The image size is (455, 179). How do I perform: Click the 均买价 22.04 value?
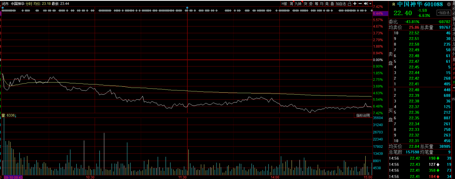point(414,147)
